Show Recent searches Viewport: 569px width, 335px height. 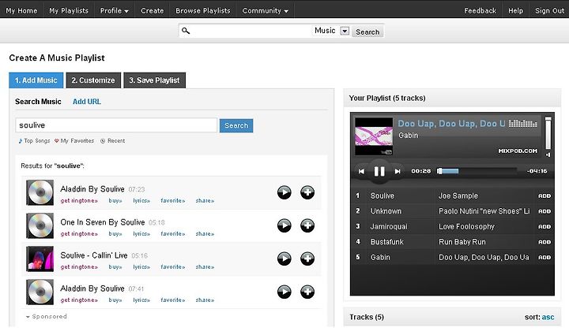tap(112, 141)
